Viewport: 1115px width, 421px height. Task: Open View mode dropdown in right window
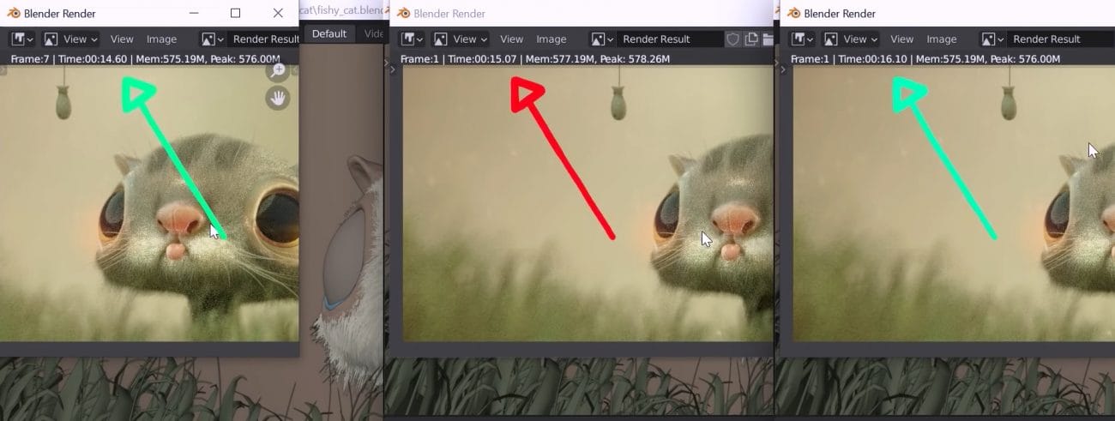point(850,39)
